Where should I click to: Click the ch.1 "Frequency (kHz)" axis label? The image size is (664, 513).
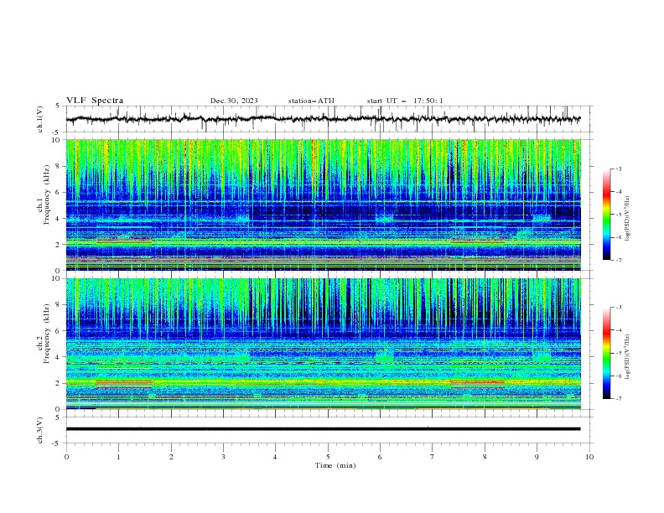click(x=46, y=195)
